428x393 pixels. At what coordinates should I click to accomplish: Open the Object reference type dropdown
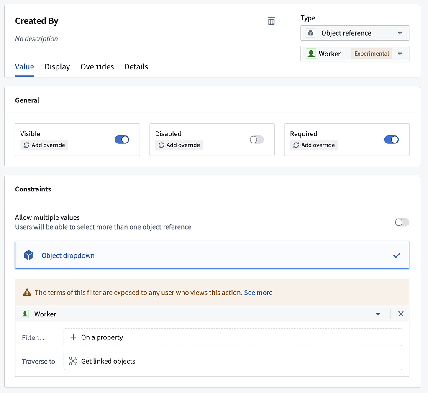tap(400, 33)
